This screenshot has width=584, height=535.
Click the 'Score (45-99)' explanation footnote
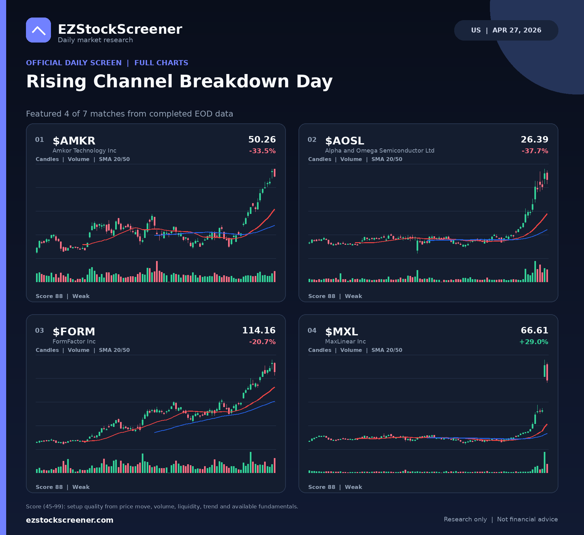[x=162, y=506]
